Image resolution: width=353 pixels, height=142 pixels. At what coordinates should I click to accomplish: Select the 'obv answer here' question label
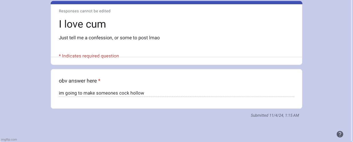pyautogui.click(x=78, y=81)
